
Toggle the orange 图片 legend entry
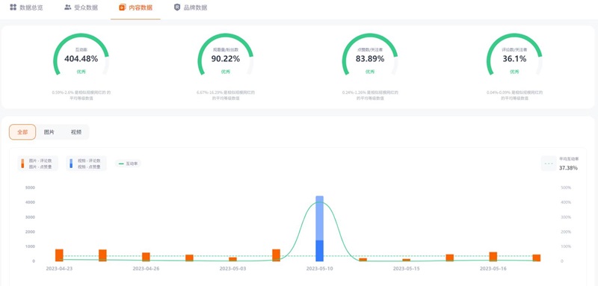pyautogui.click(x=38, y=164)
